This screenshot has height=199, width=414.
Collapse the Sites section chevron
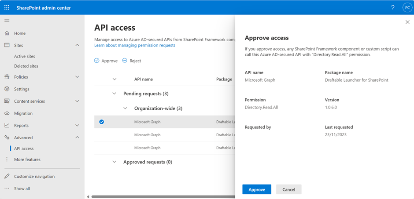77,45
